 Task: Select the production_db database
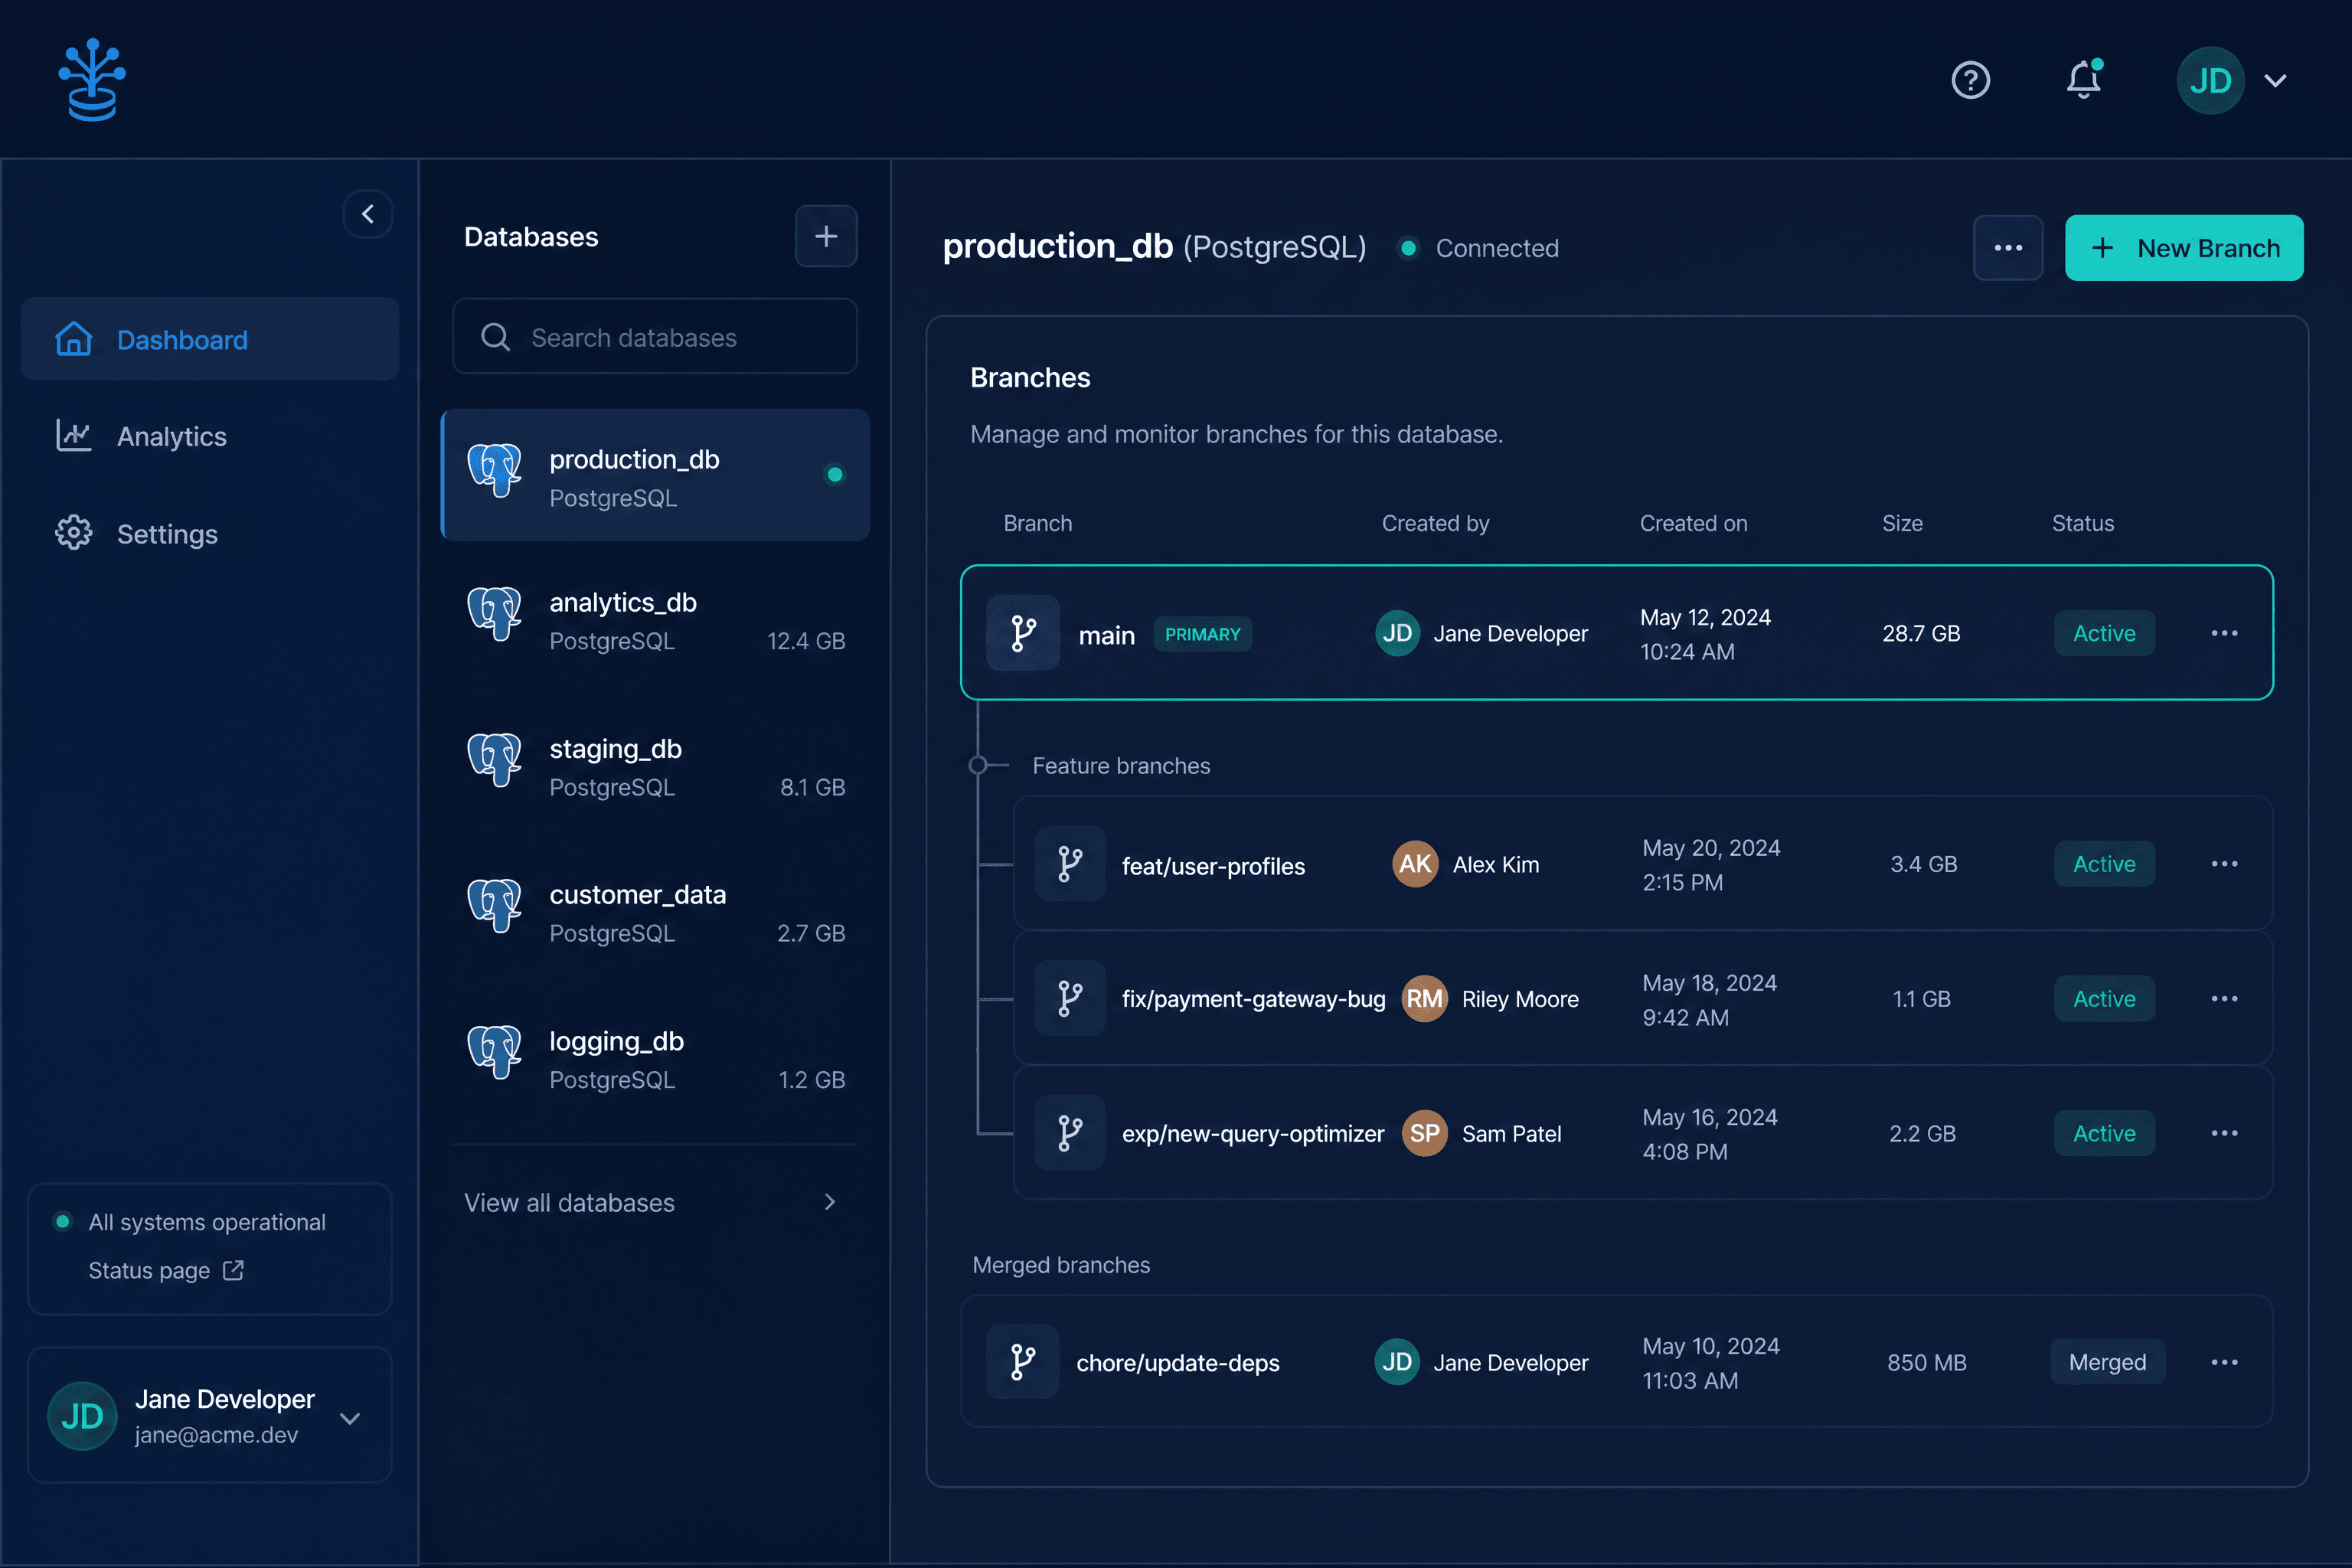point(656,475)
